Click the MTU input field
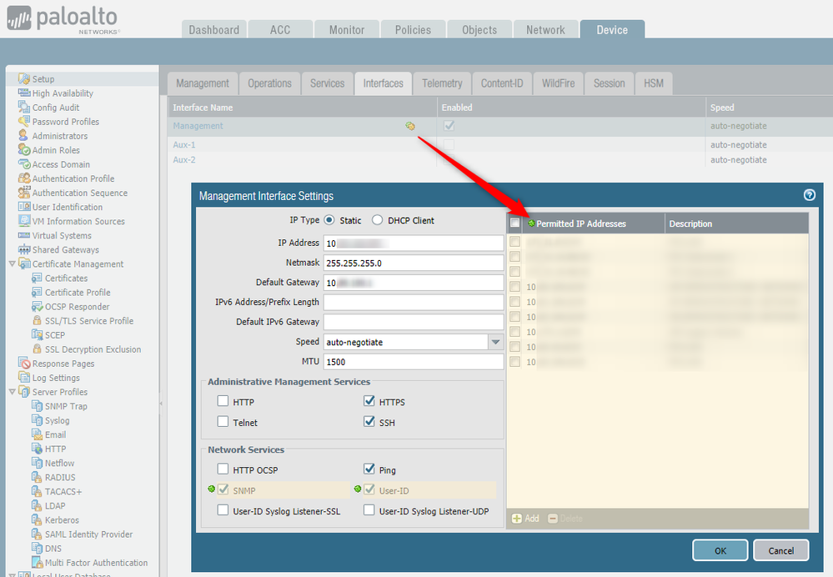 413,362
